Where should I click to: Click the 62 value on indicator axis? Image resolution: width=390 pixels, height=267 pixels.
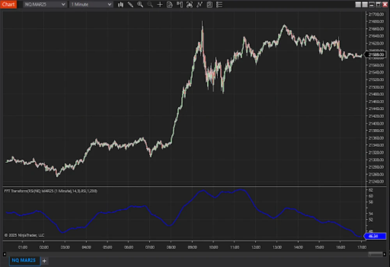[370, 190]
